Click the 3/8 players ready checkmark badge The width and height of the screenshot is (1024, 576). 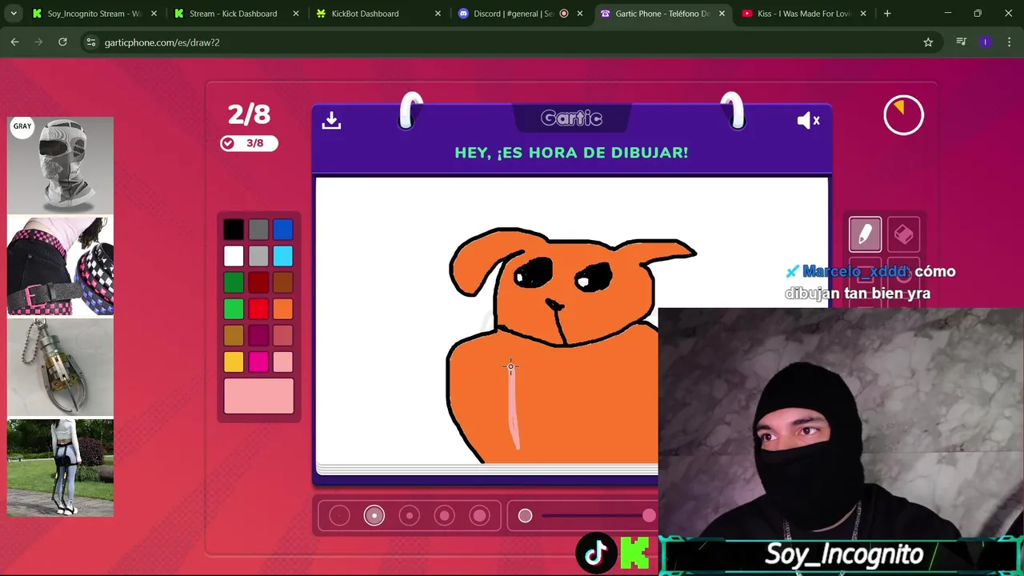pyautogui.click(x=249, y=143)
